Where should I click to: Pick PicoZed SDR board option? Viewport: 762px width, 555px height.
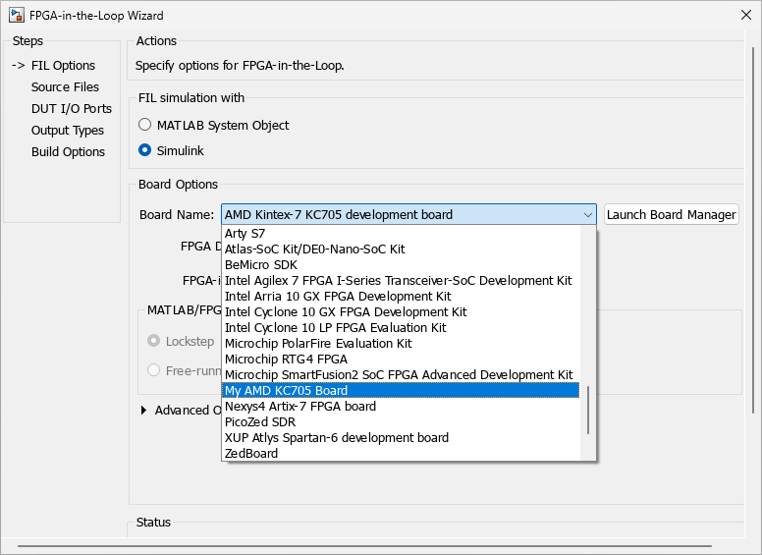[262, 422]
